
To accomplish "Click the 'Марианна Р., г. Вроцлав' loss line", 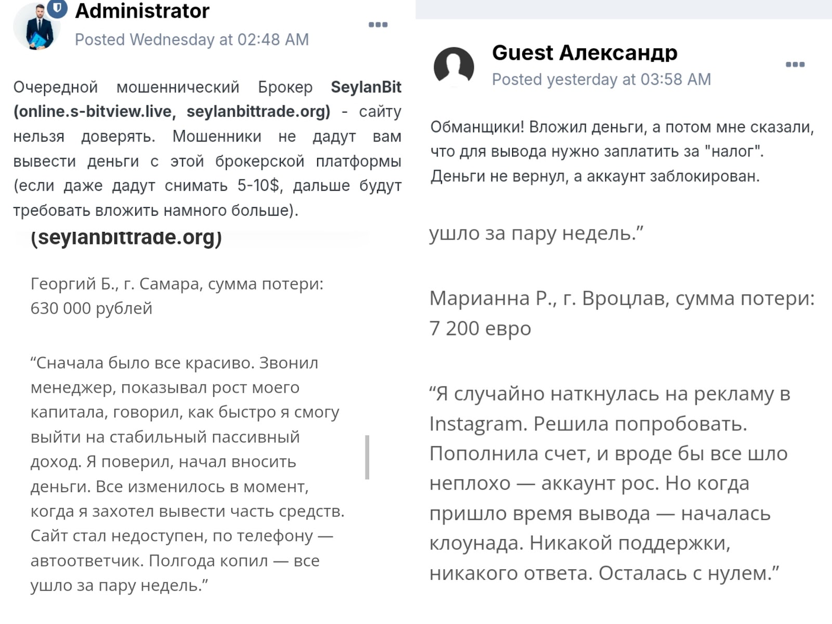I will coord(622,313).
